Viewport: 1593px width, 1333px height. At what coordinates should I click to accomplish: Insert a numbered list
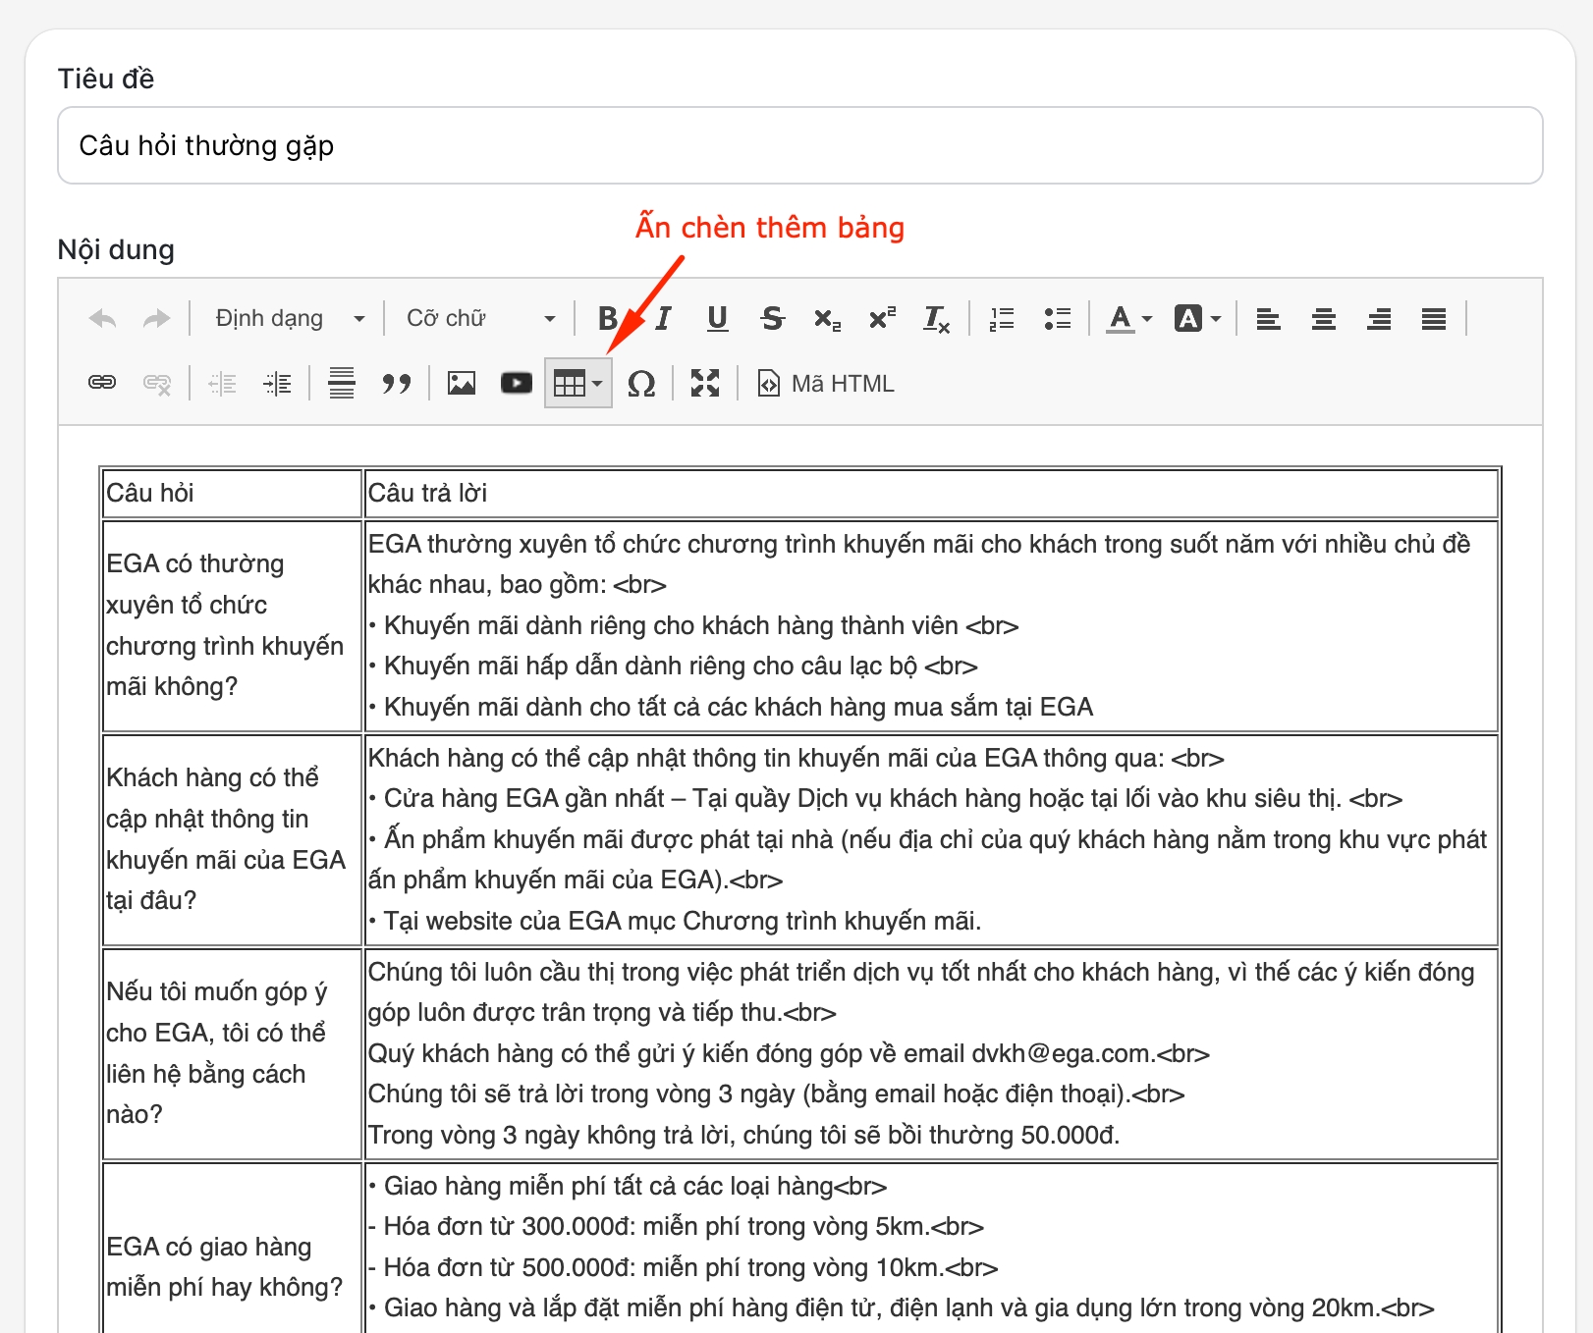[1002, 319]
